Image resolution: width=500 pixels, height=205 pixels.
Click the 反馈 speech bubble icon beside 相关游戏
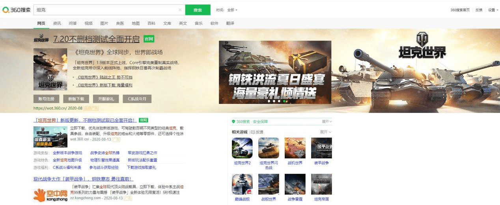coord(253,132)
